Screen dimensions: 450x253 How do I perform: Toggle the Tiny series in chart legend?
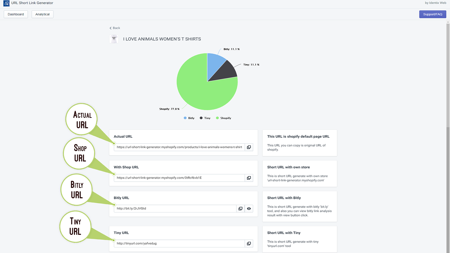(205, 118)
